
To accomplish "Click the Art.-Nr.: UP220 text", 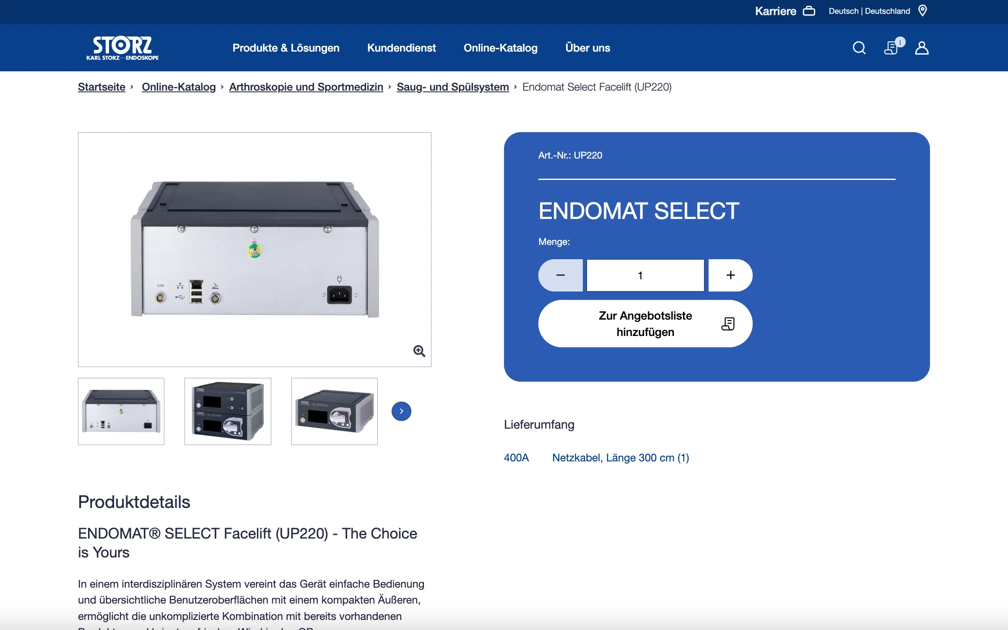I will click(x=570, y=155).
